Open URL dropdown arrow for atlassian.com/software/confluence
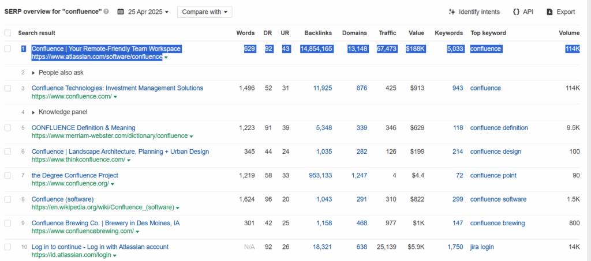591x261 pixels. click(x=166, y=58)
